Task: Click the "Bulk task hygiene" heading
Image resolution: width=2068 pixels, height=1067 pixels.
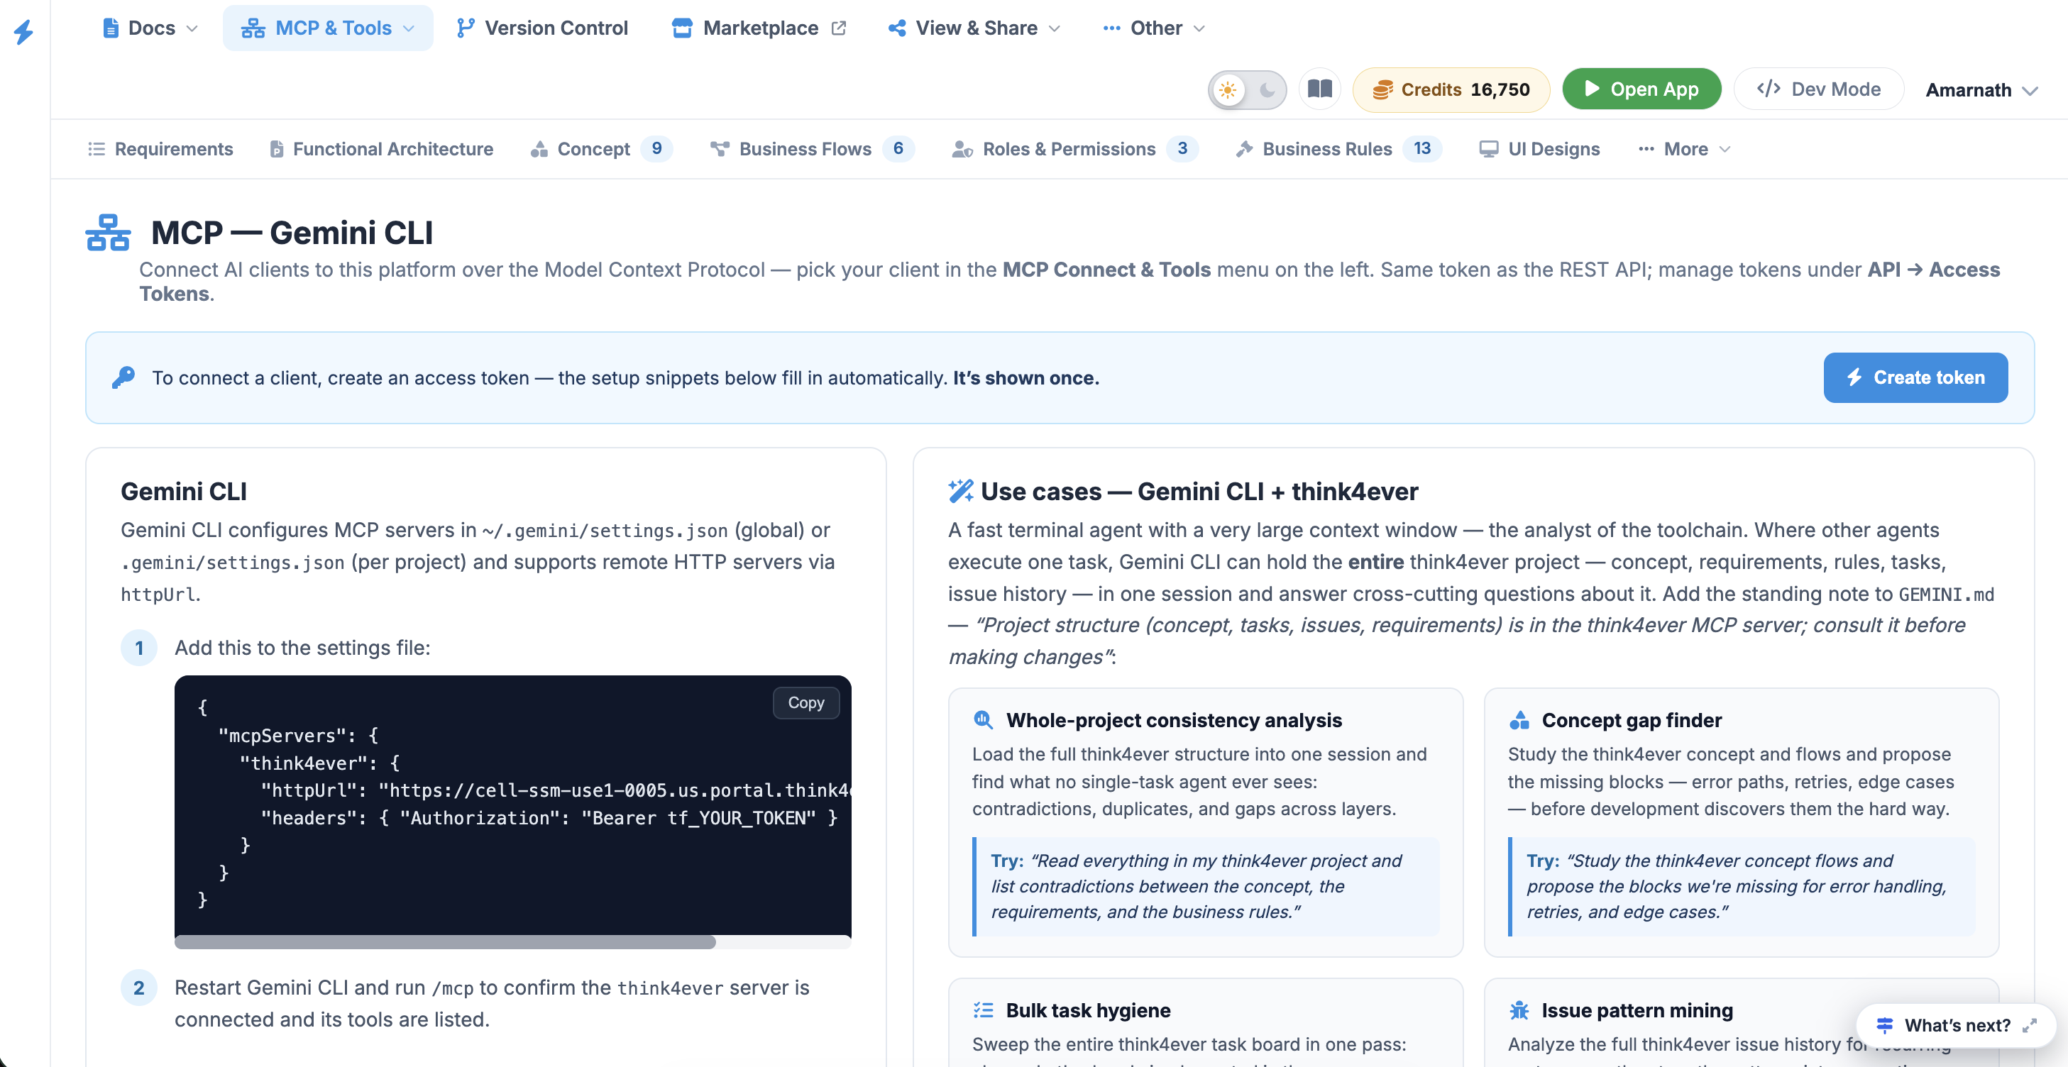Action: [1088, 1010]
